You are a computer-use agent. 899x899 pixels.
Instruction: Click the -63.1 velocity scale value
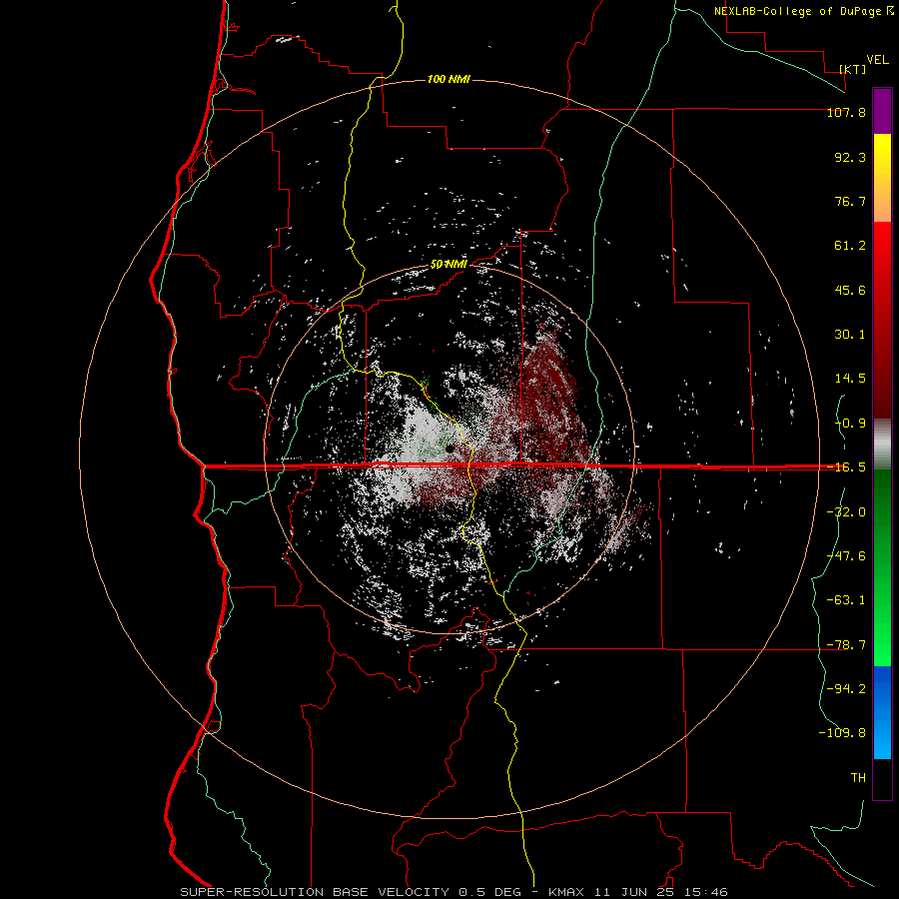click(846, 600)
